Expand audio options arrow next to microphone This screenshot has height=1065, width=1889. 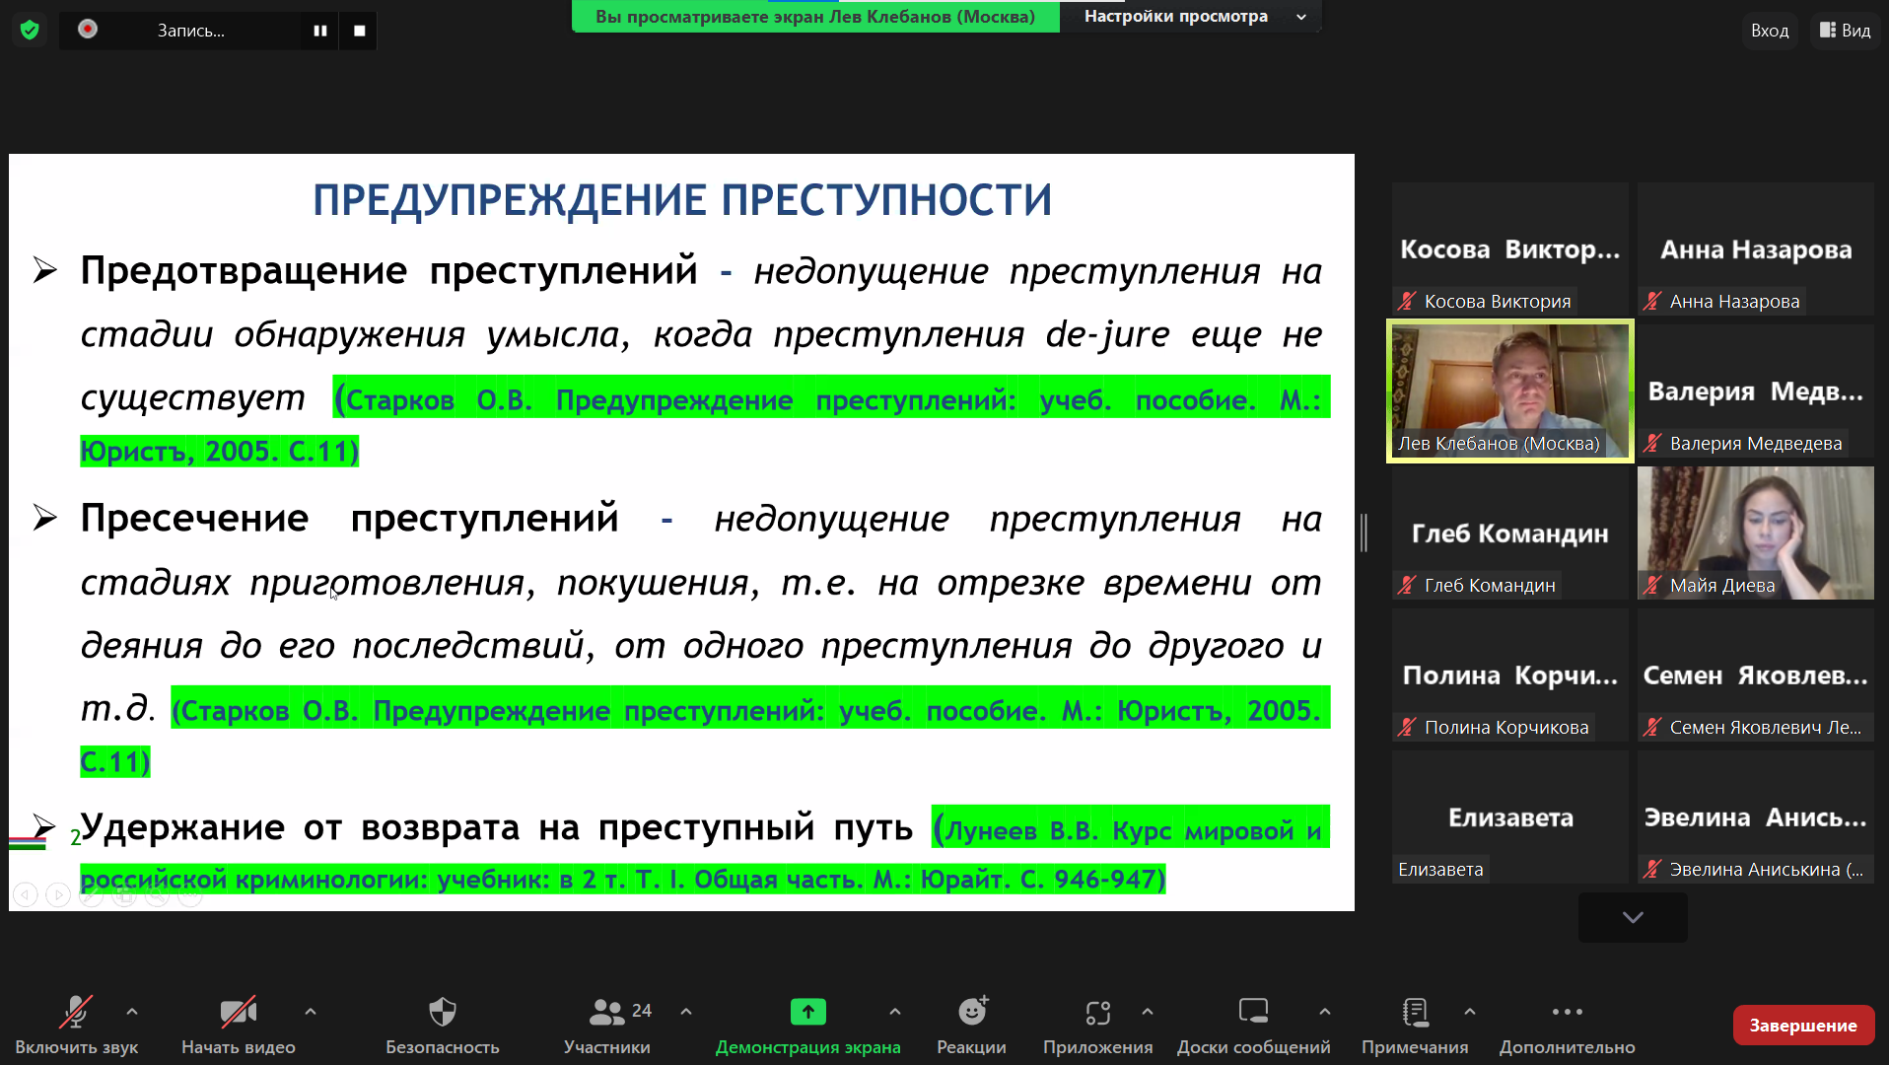(x=132, y=1012)
